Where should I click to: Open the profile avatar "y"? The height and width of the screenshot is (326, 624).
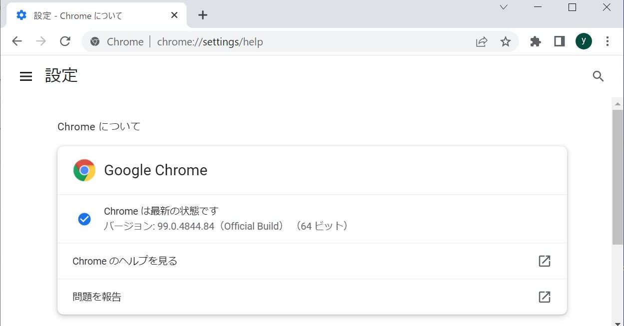coord(584,41)
